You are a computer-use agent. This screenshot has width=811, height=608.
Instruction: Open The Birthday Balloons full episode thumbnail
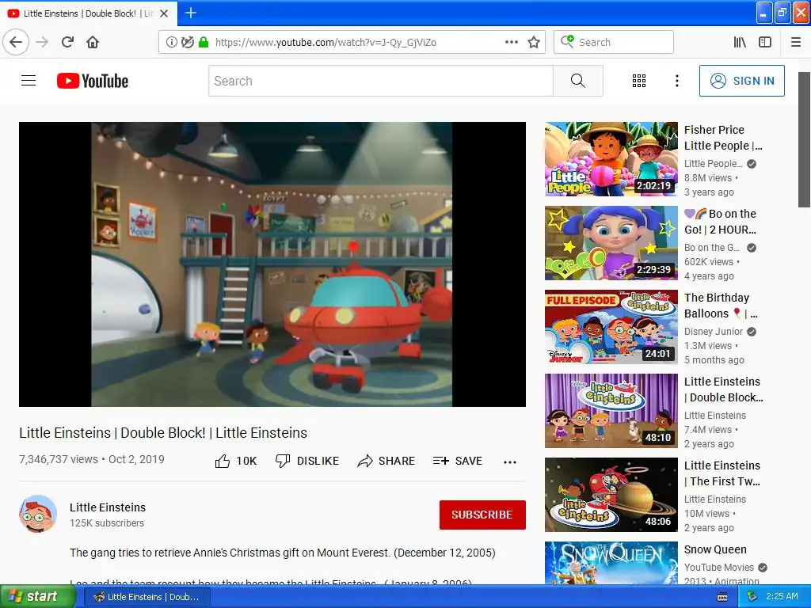pos(611,327)
